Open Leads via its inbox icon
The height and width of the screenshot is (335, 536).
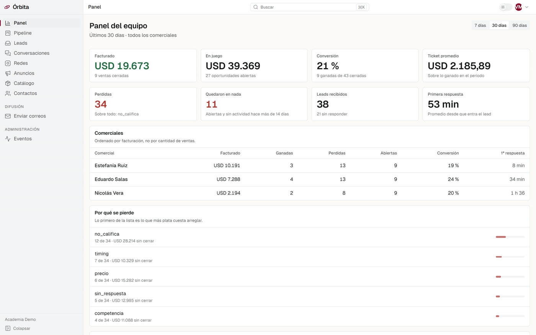click(x=8, y=43)
